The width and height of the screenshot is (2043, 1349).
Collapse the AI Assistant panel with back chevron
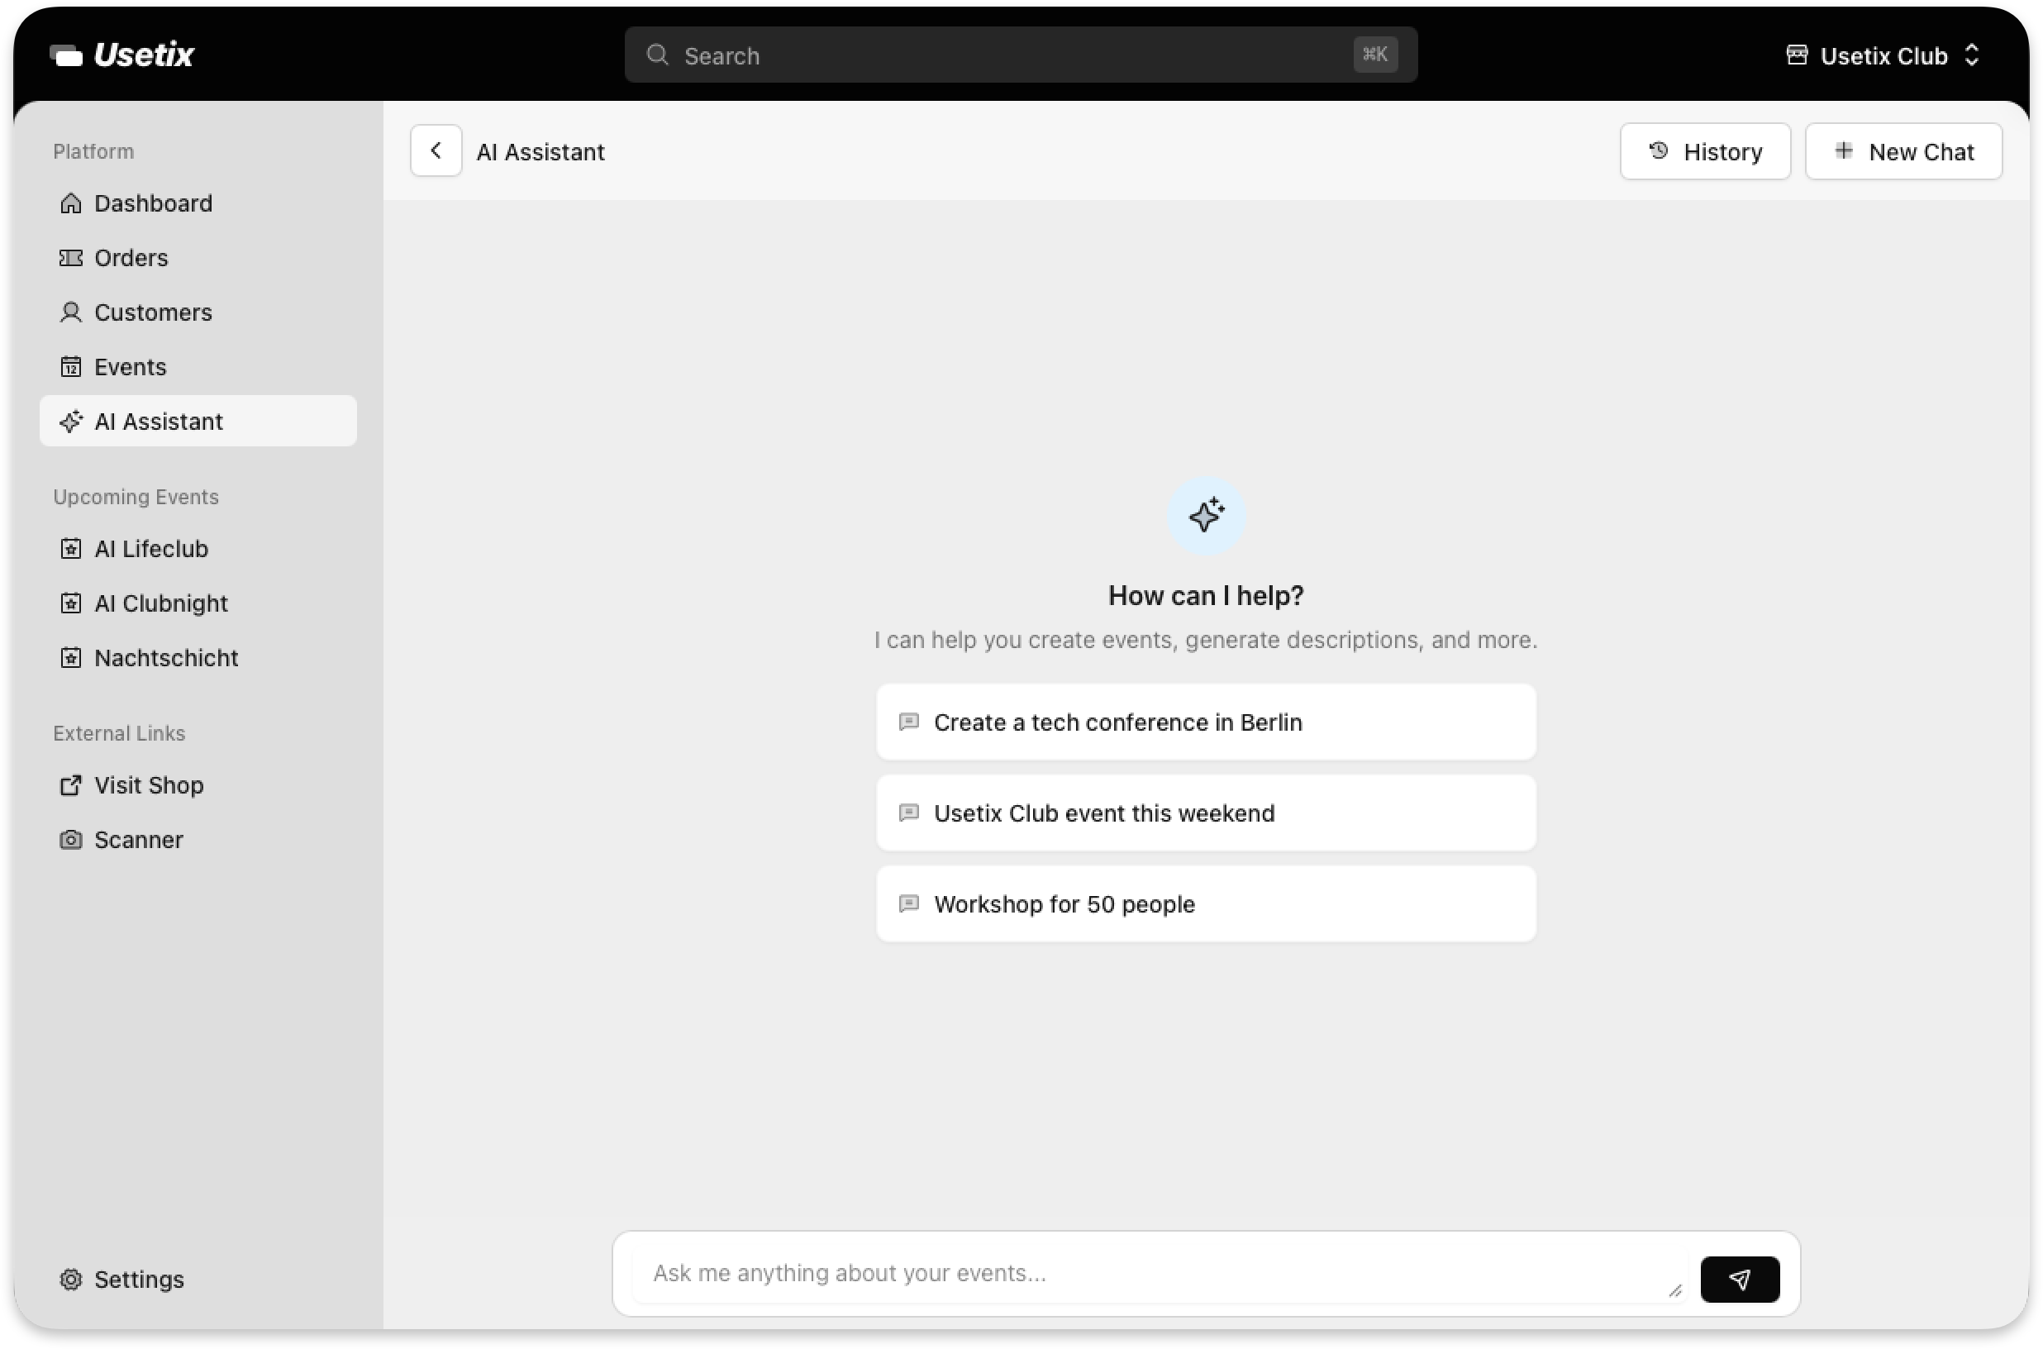436,150
